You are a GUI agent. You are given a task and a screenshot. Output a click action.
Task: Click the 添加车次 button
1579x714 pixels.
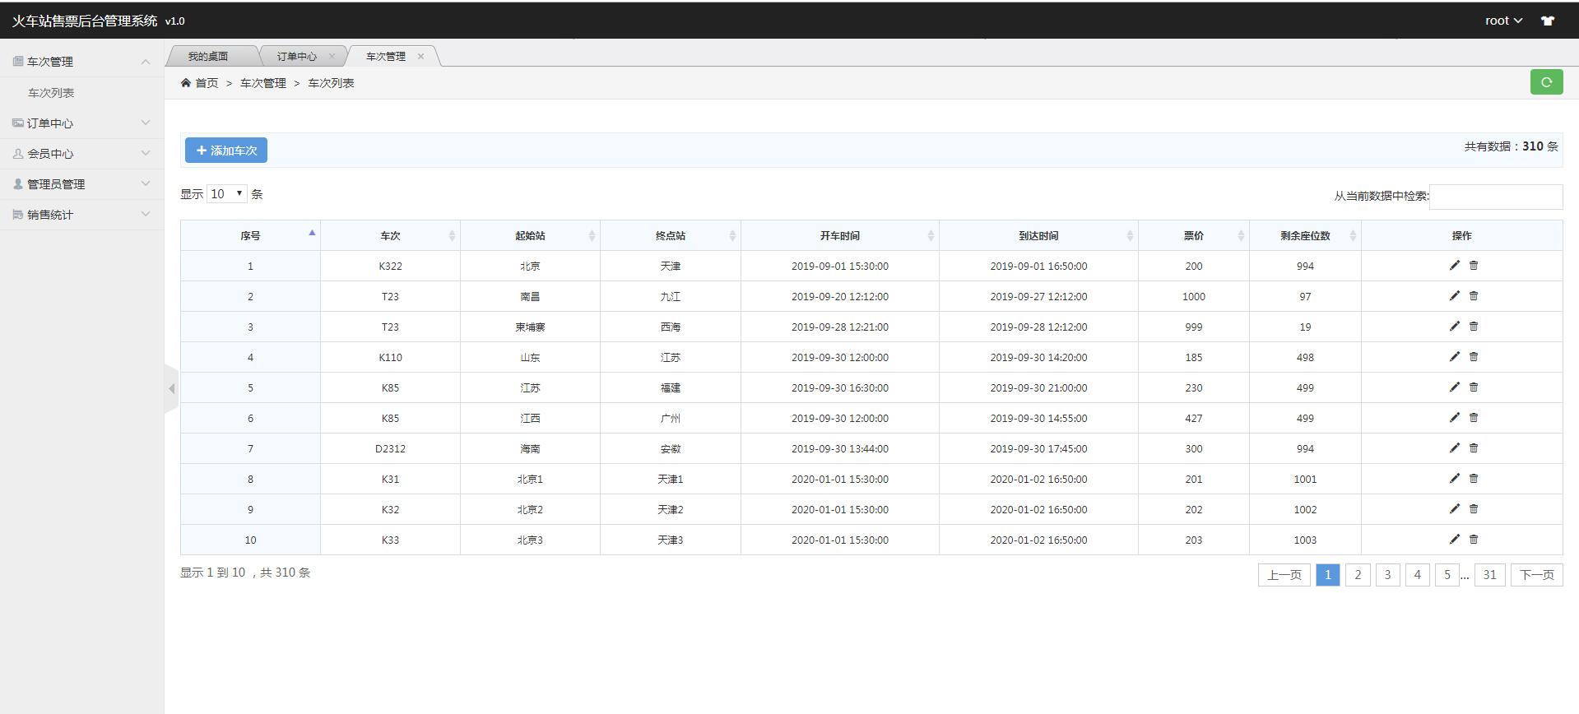[226, 150]
